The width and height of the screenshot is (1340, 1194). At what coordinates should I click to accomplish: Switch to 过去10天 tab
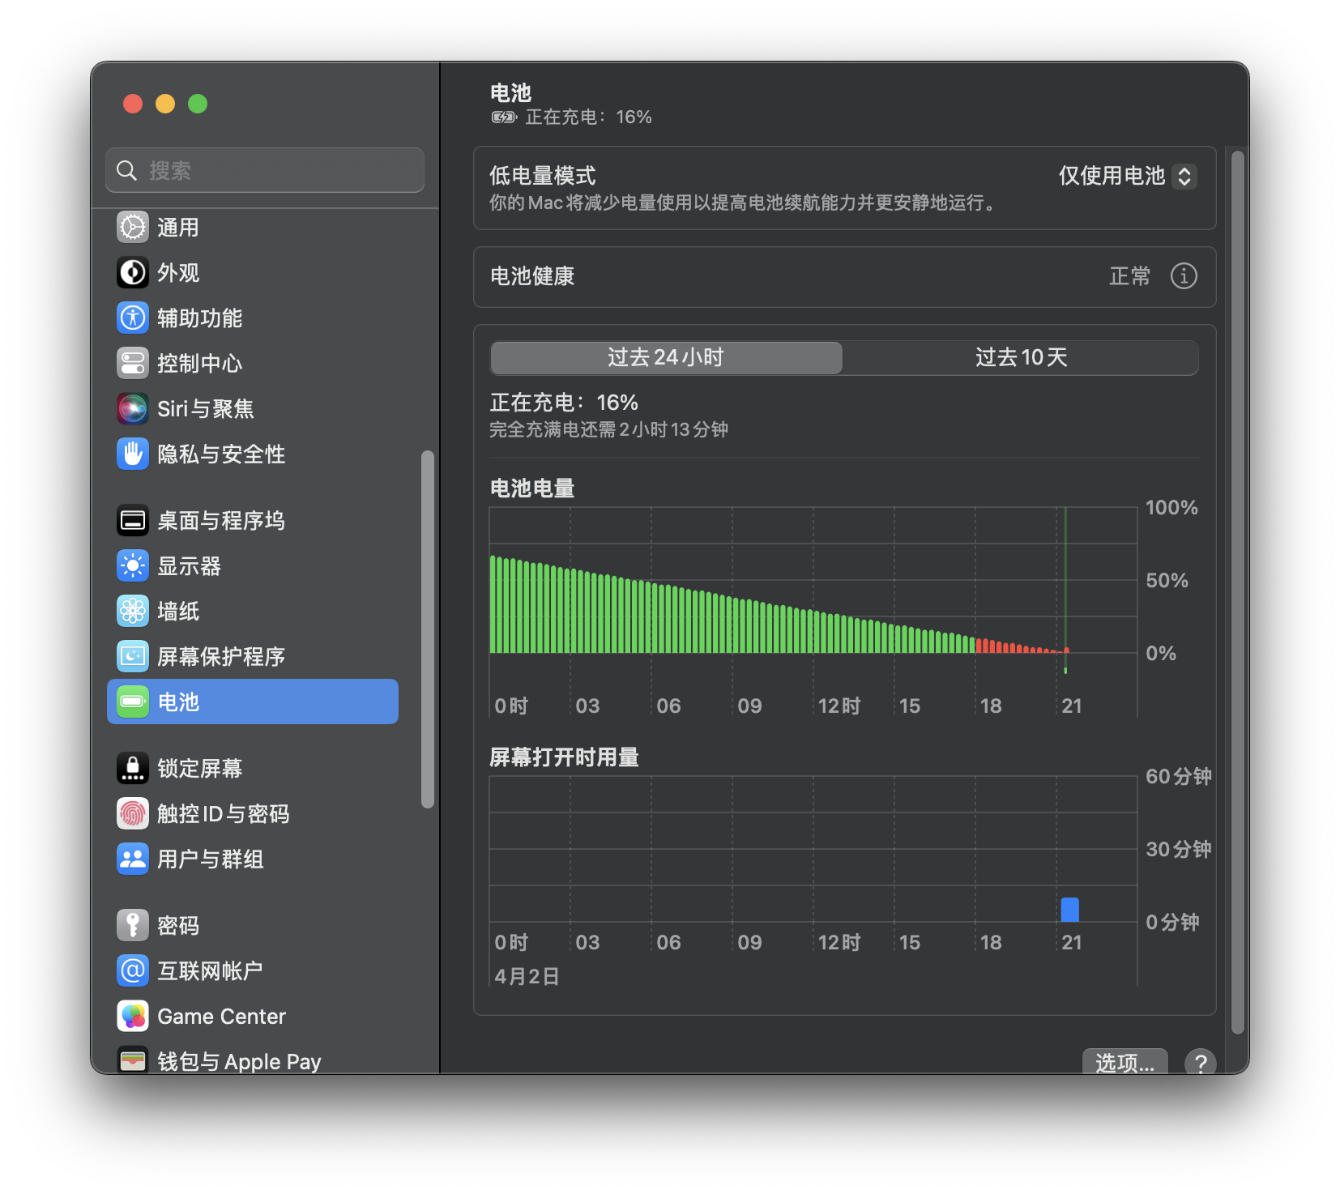click(x=1021, y=358)
